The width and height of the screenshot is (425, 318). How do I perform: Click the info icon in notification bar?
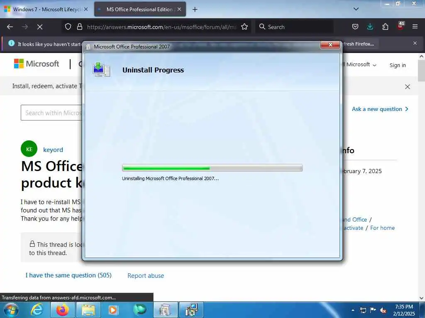(11, 43)
